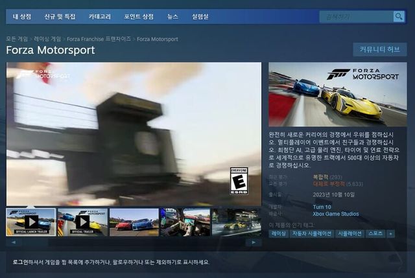Click the 커뮤니티 허브 button
The height and width of the screenshot is (278, 415).
tap(379, 50)
